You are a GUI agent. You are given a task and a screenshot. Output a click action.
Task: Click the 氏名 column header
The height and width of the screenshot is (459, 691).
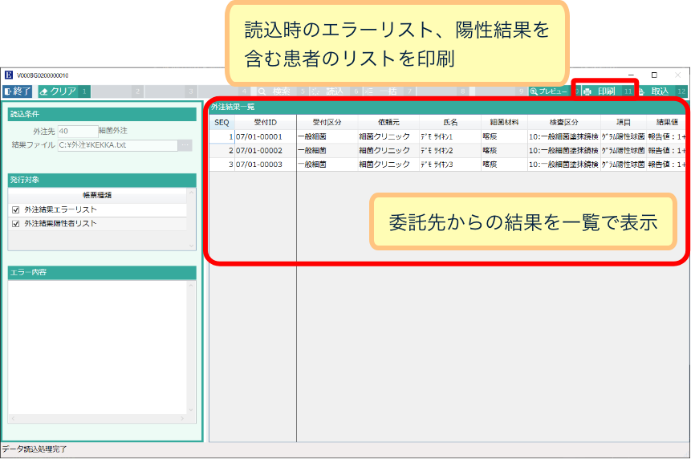[x=449, y=122]
